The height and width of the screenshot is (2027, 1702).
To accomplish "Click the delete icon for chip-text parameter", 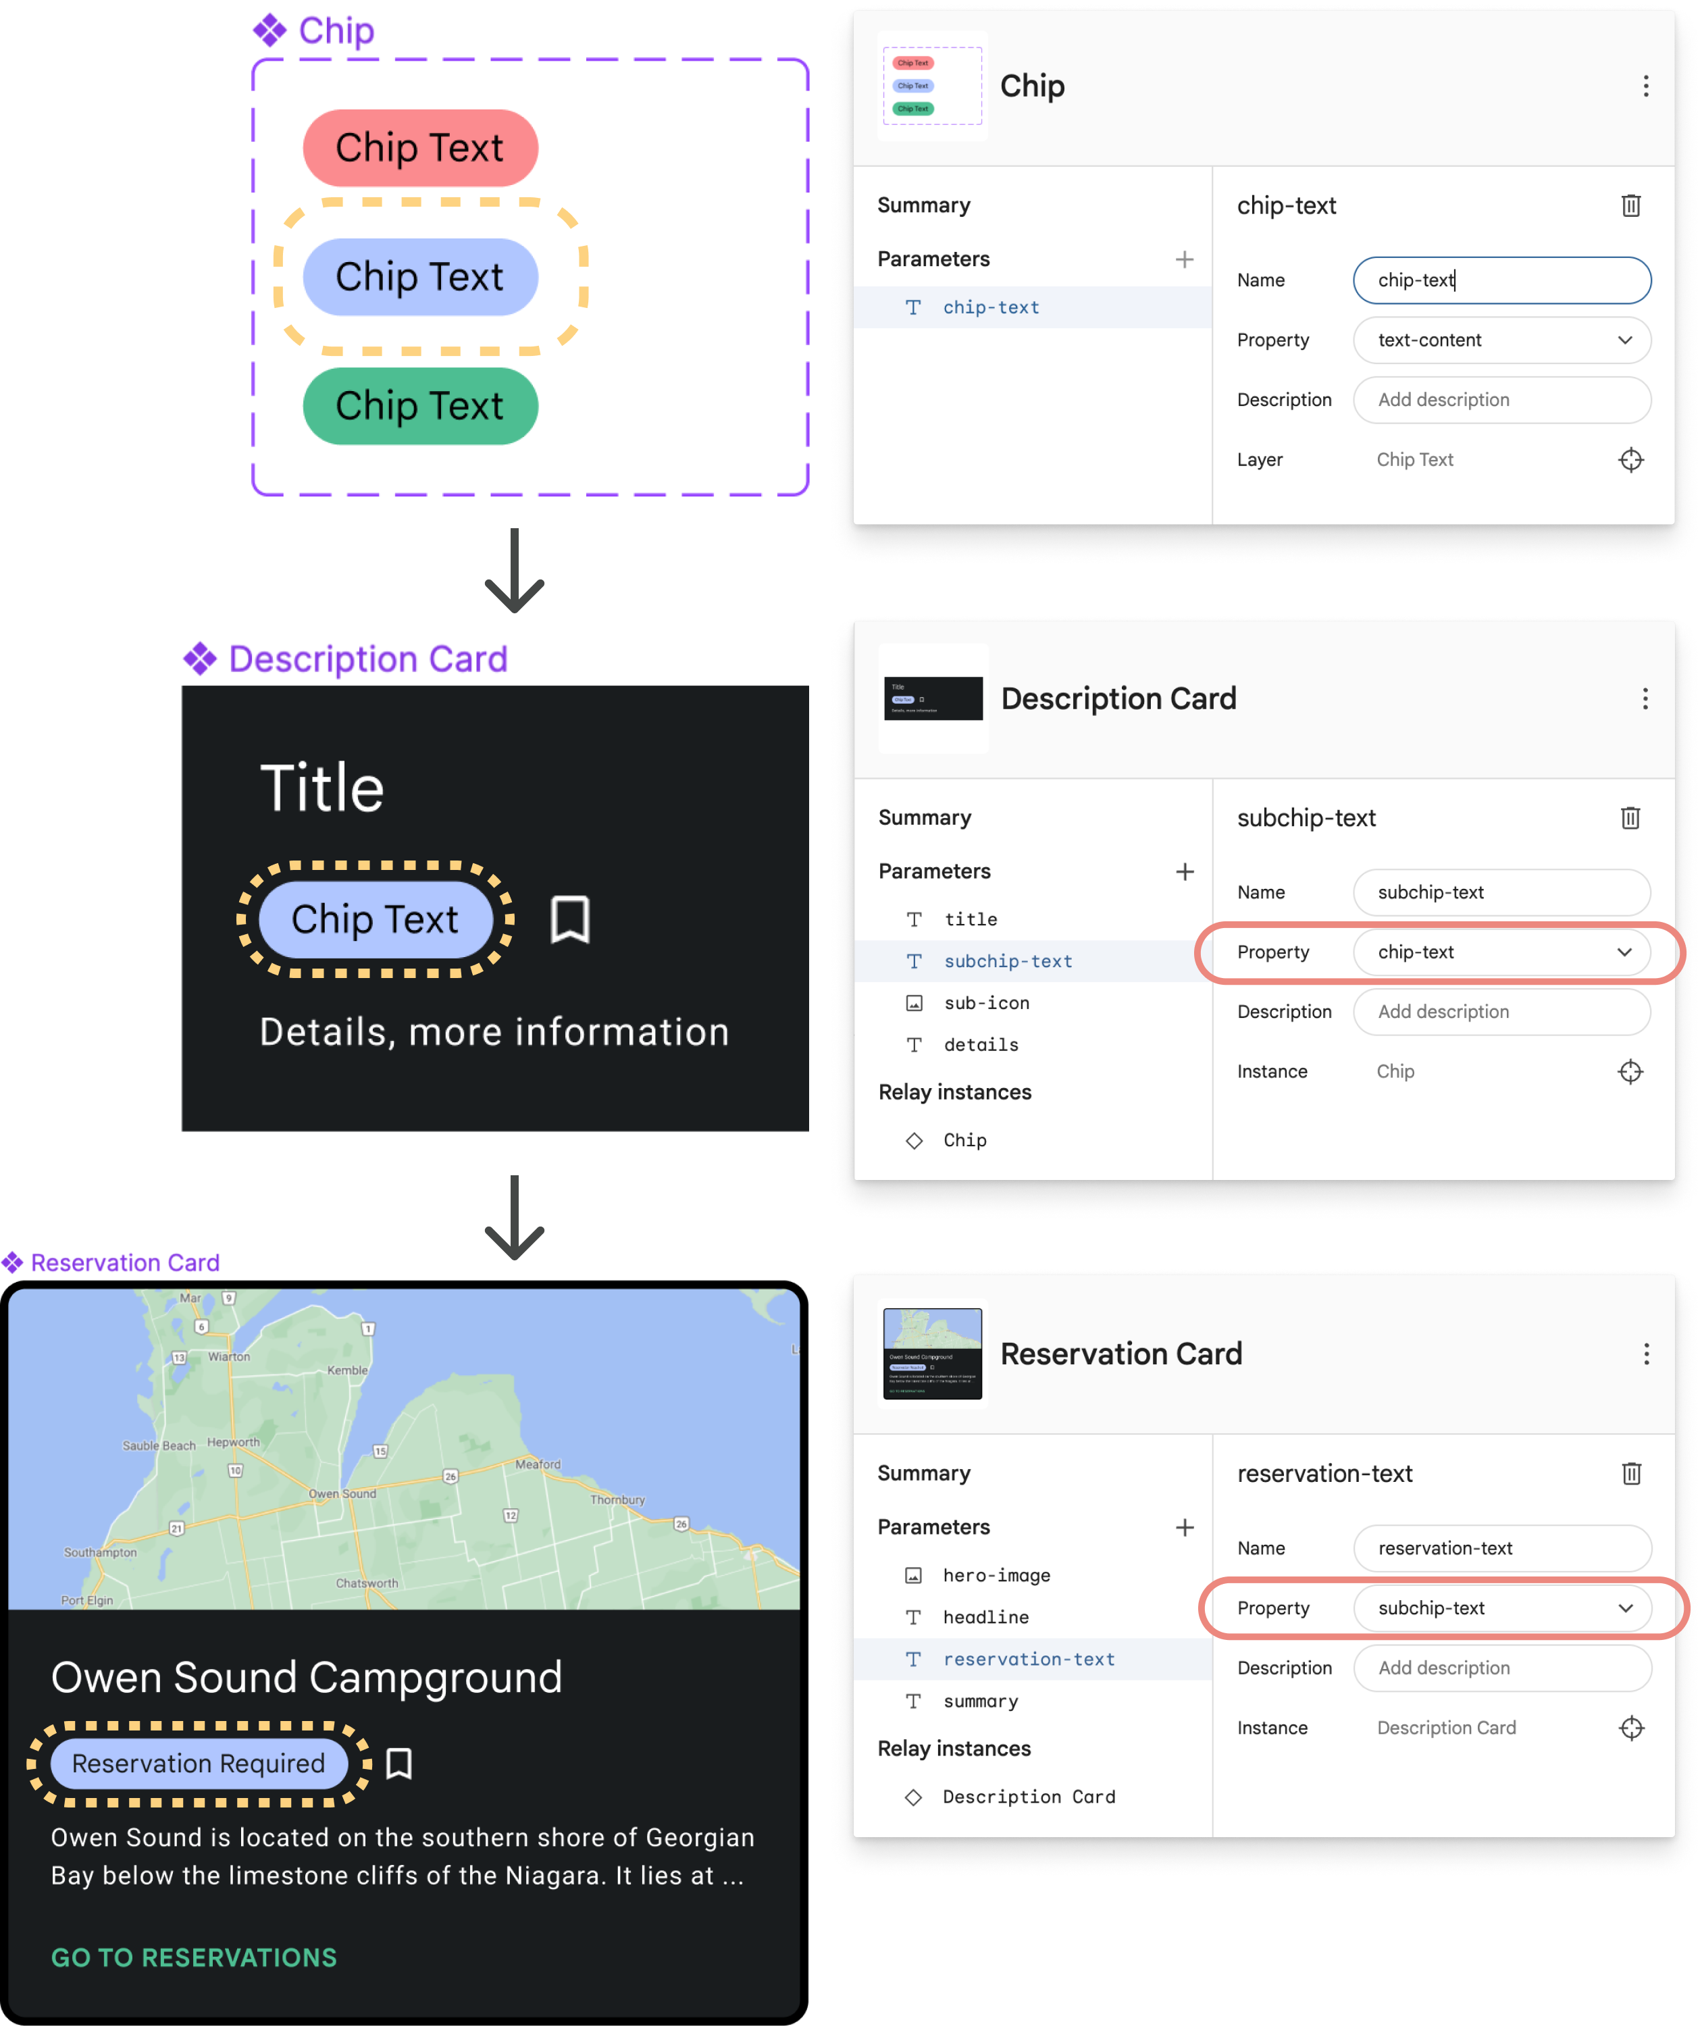I will click(x=1631, y=205).
